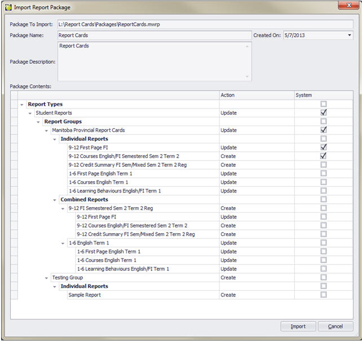Uncheck Manitoba Provincial Report Cards system checkbox
Screen dimensions: 362x341
pos(324,130)
